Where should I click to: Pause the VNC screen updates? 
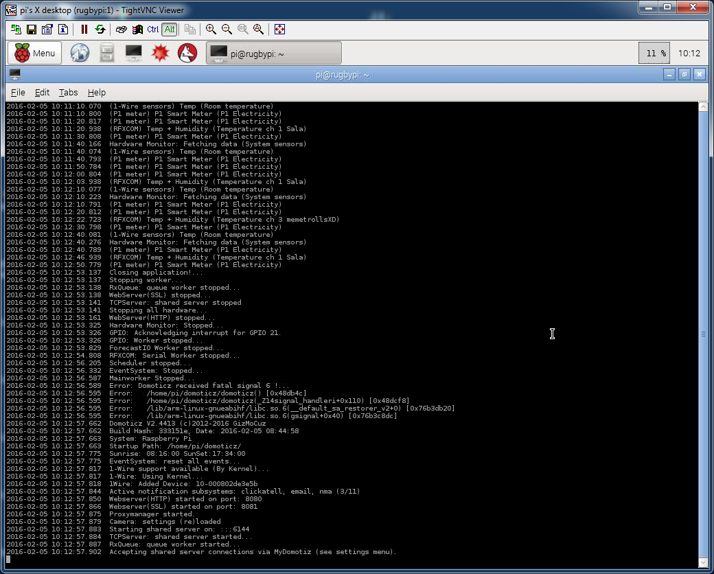84,29
